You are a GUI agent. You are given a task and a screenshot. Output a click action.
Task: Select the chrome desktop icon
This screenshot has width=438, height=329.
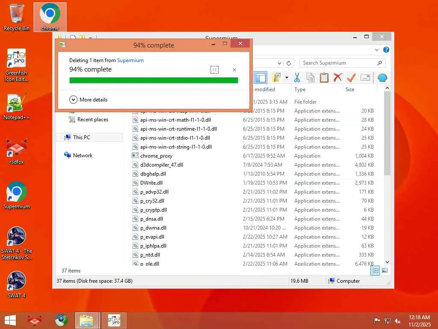tap(50, 17)
